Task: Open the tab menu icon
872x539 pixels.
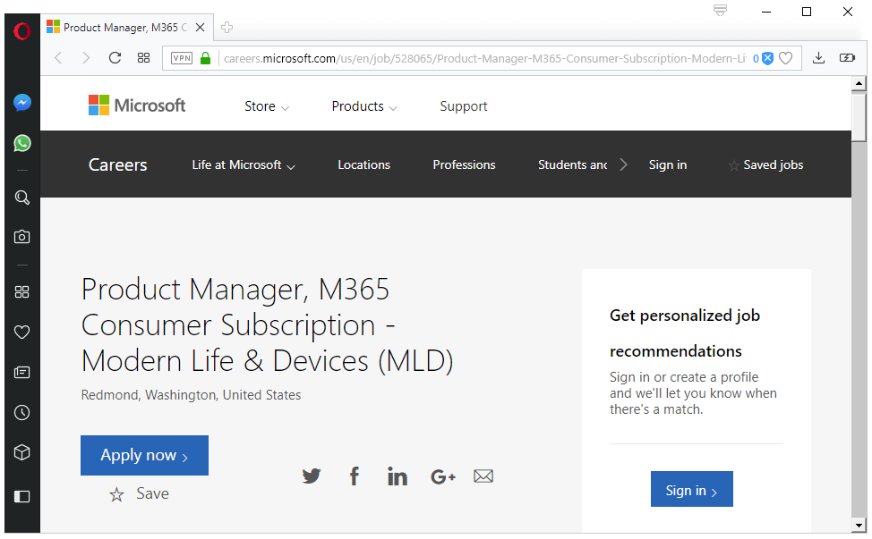Action: [720, 10]
